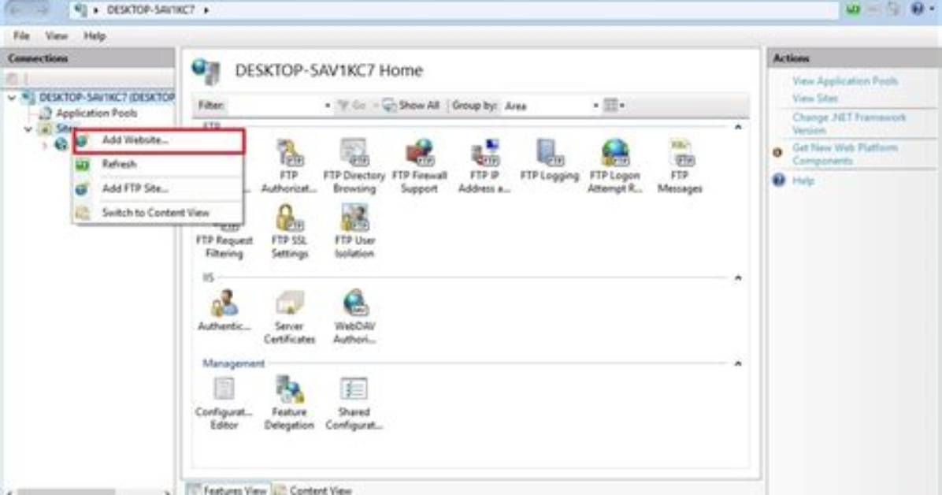Collapse the FTP section group

[x=738, y=127]
